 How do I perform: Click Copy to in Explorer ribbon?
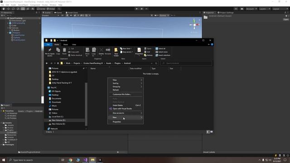click(x=94, y=52)
